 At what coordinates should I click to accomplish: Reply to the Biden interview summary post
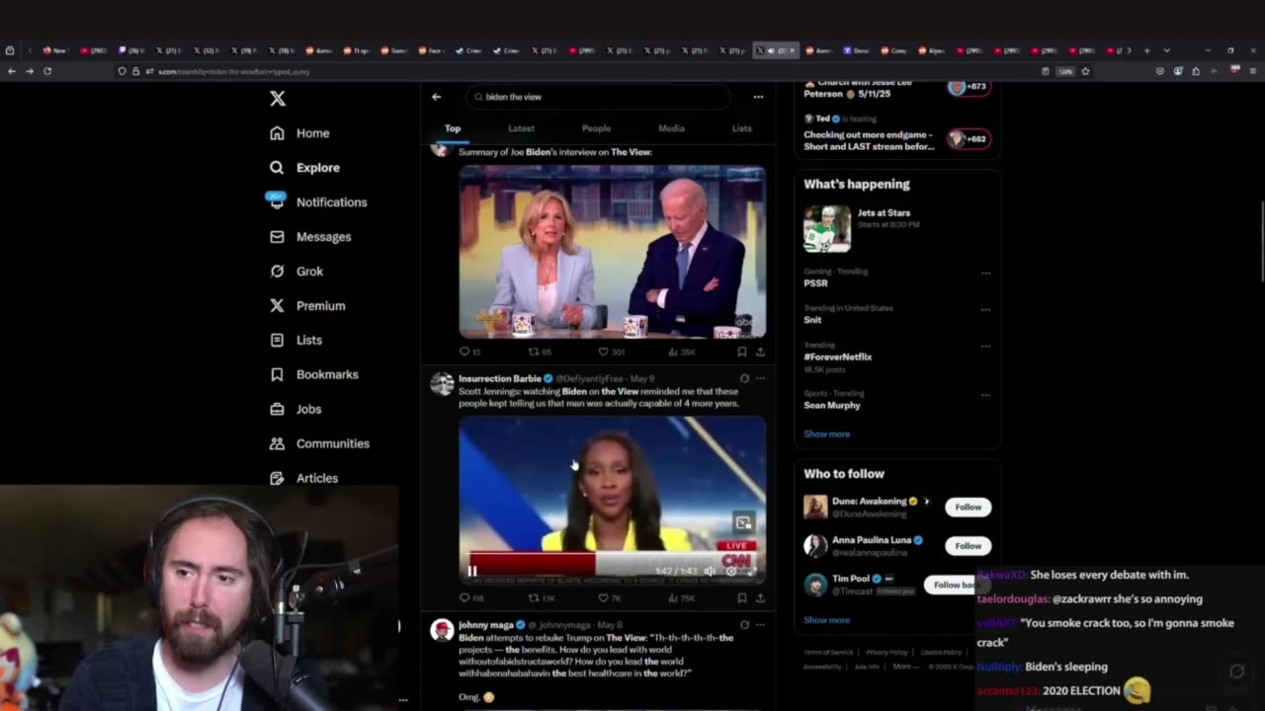pyautogui.click(x=469, y=352)
